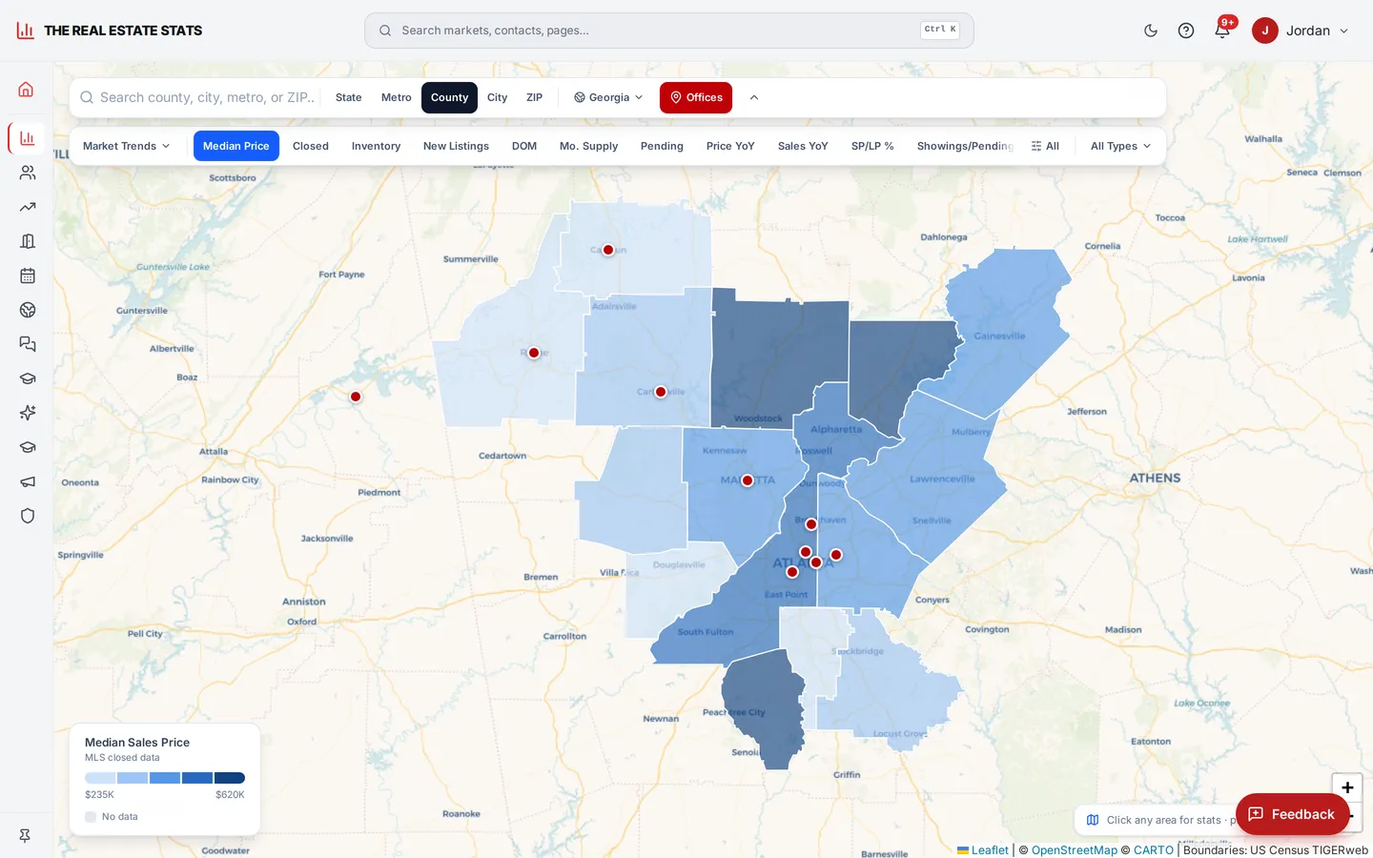This screenshot has height=858, width=1373.
Task: Select the Showings/Pending metric tab
Action: pyautogui.click(x=965, y=146)
